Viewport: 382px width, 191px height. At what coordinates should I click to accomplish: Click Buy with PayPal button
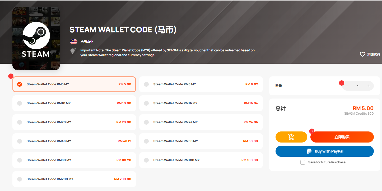click(325, 151)
